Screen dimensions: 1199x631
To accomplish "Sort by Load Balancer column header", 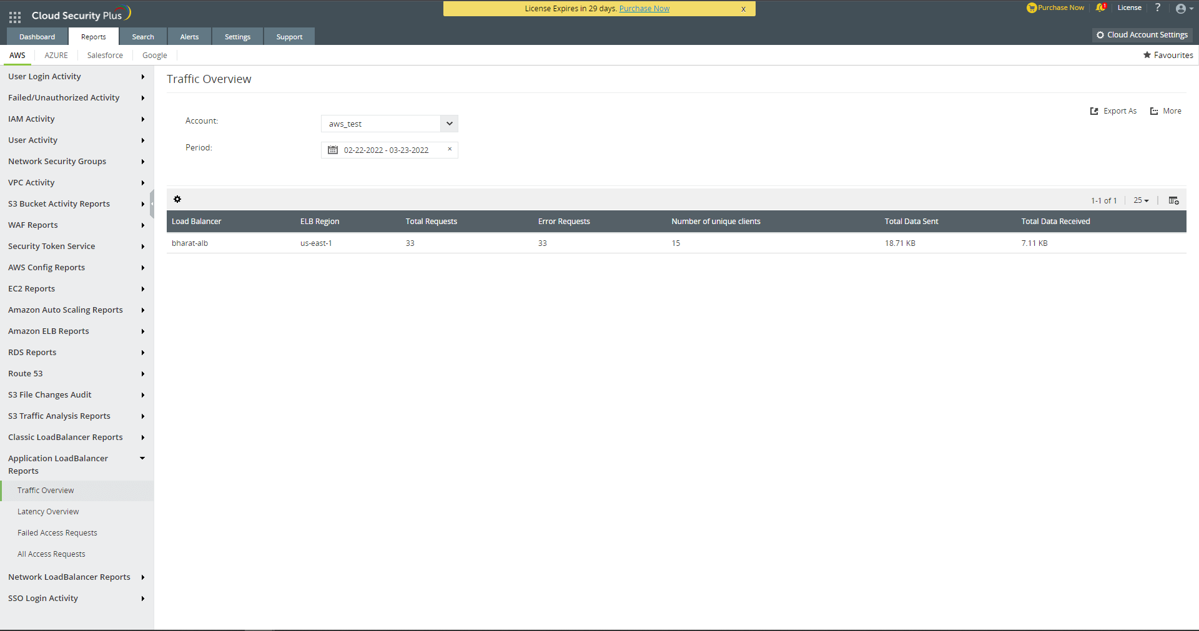I will [197, 222].
